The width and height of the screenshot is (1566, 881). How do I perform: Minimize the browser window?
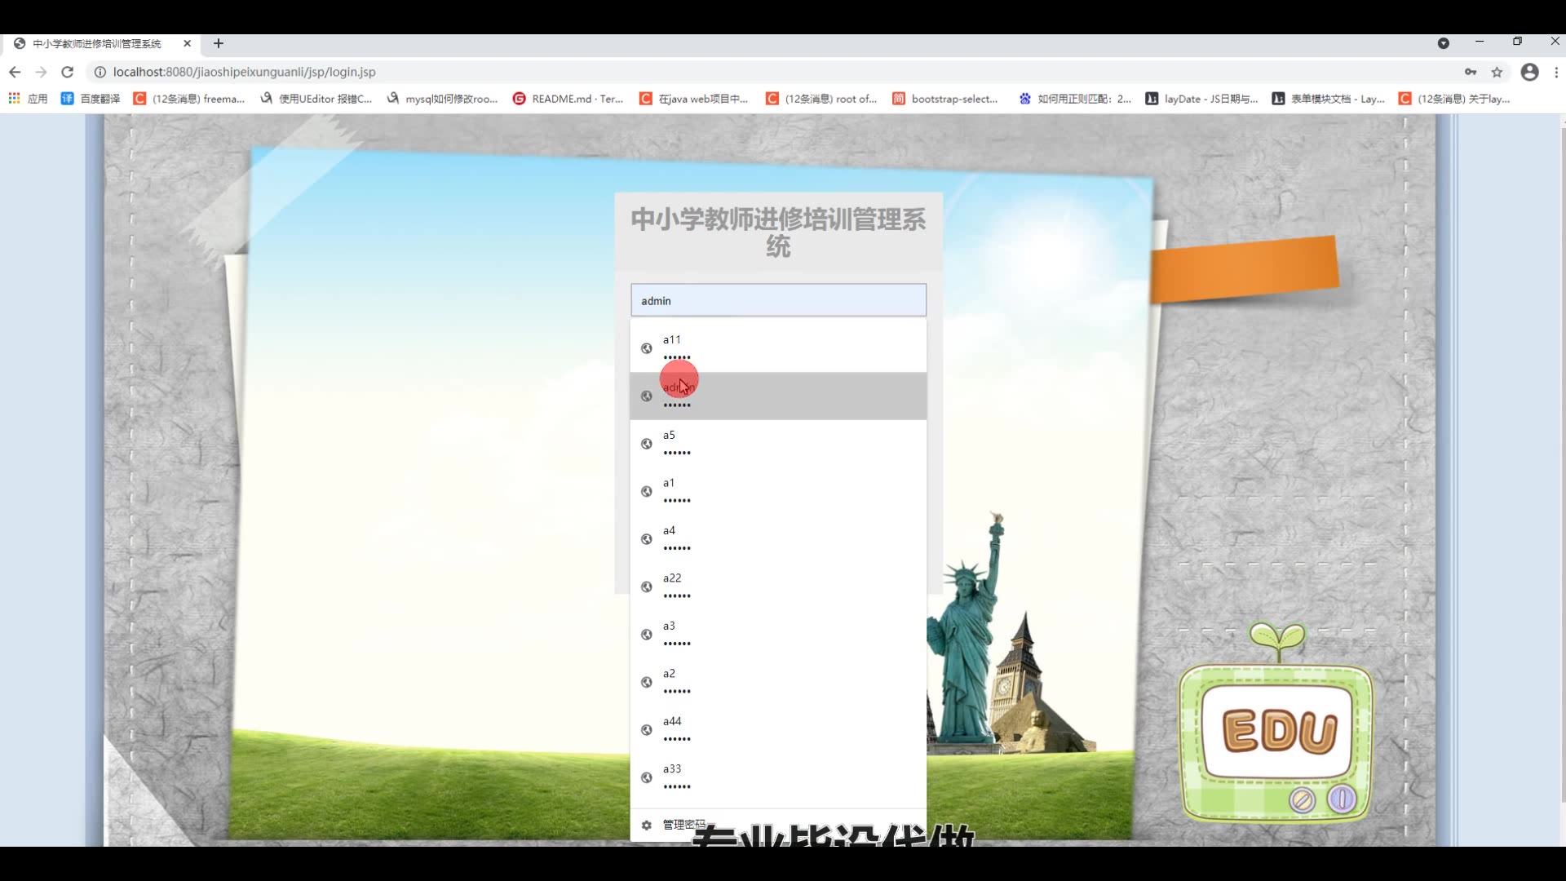tap(1480, 42)
